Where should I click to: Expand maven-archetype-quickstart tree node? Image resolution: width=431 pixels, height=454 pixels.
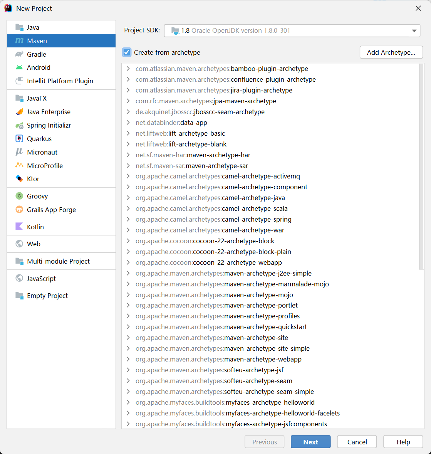pos(128,327)
